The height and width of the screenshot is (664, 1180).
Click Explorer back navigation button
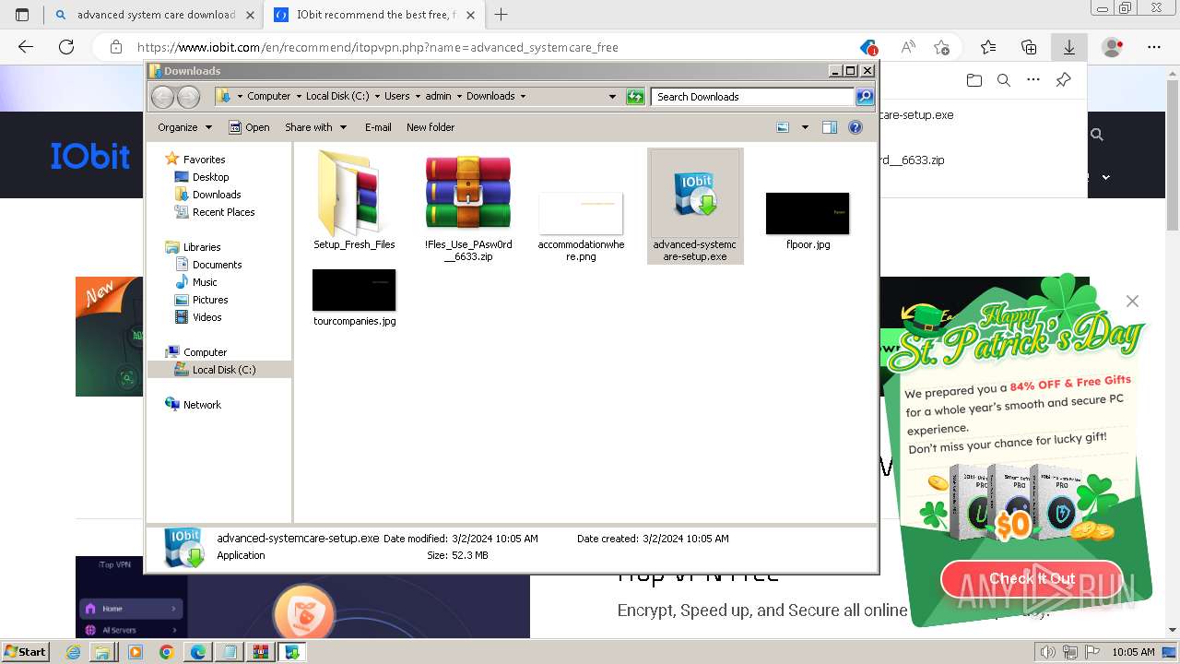[x=162, y=96]
